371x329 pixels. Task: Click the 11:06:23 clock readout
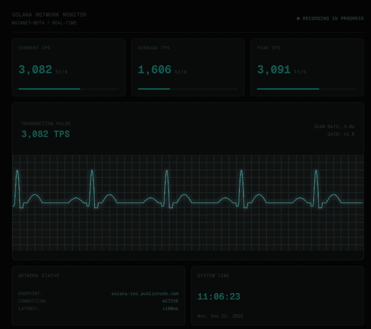click(x=219, y=297)
